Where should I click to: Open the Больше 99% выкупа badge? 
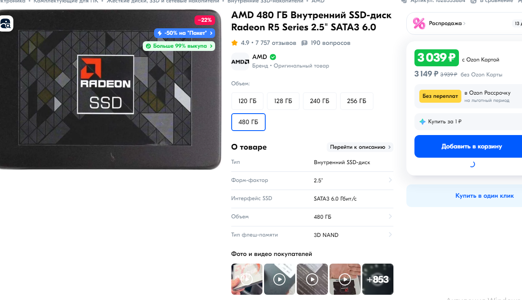coord(179,46)
